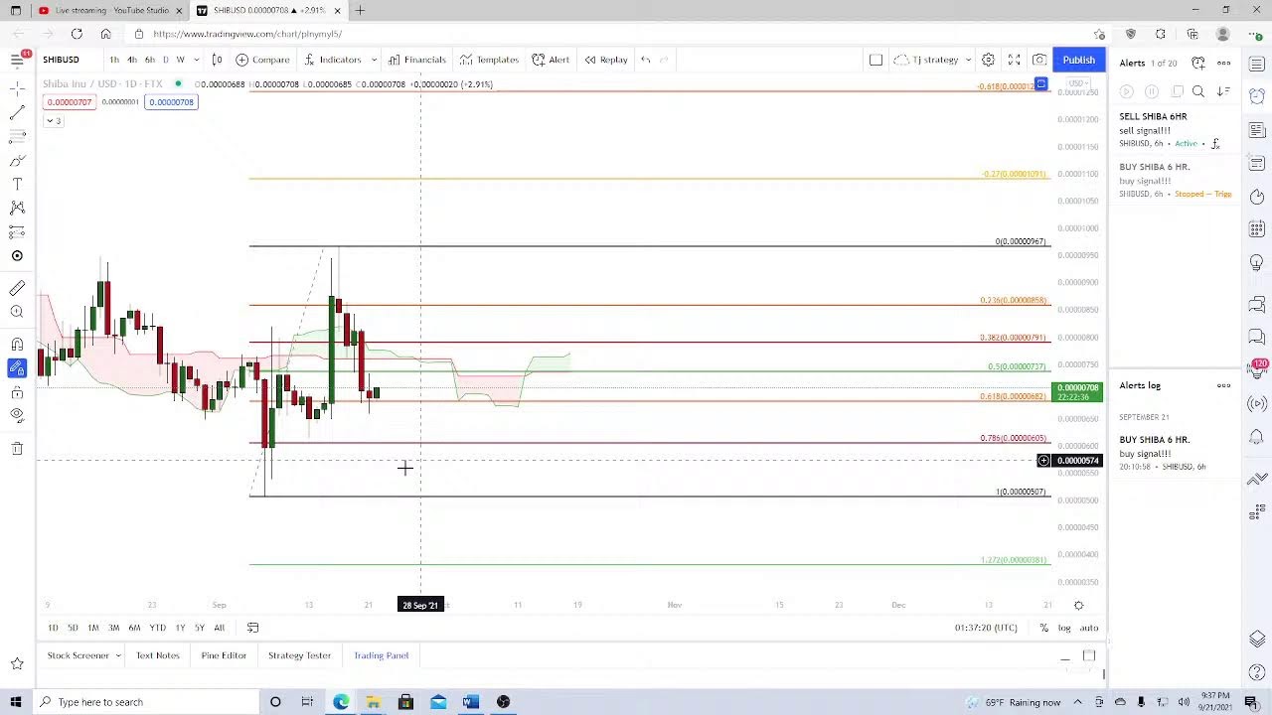Open the Windows Start menu

pyautogui.click(x=16, y=702)
